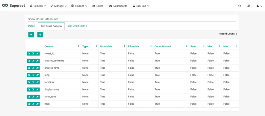Screen dimensions: 265x116
Task: Click the Groupable header link
Action: [106, 46]
